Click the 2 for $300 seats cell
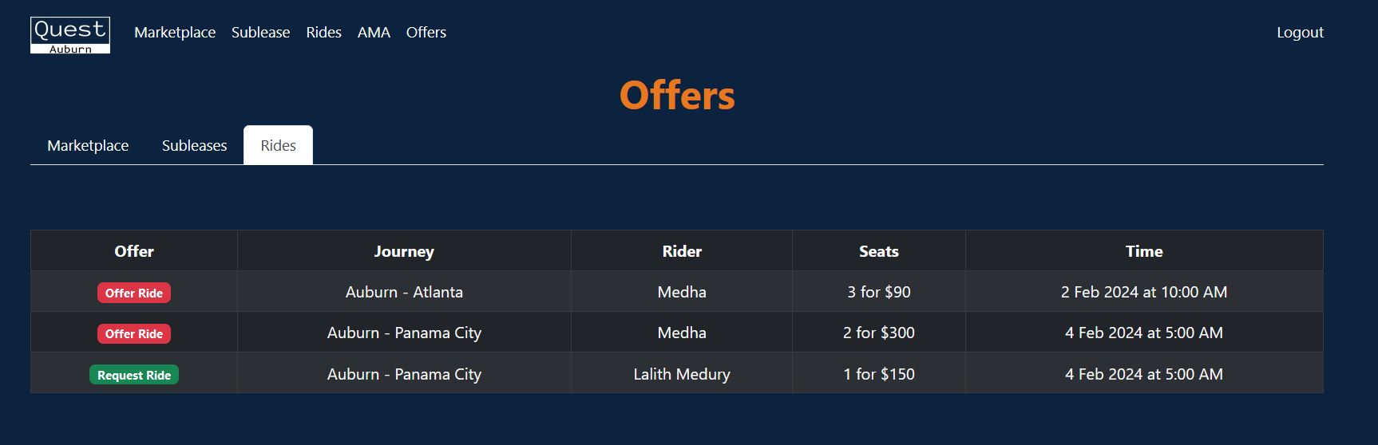This screenshot has height=445, width=1378. (x=878, y=333)
